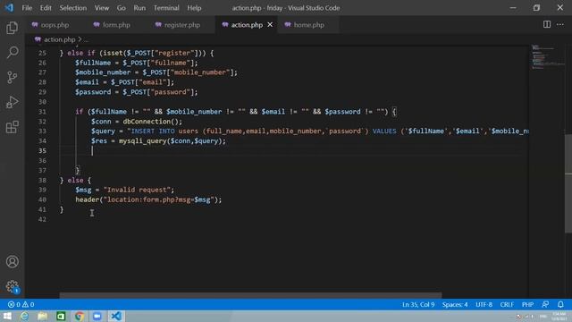
Task: Open the Manage settings gear
Action: (x=12, y=286)
